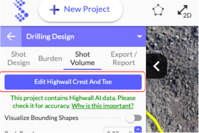Go back using the left arrow icon
Viewport: 199px width, 133px height.
pyautogui.click(x=11, y=37)
